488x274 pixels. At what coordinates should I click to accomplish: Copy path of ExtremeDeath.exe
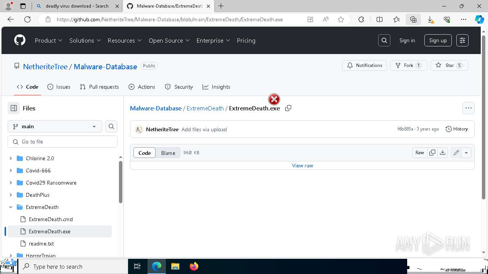tap(288, 108)
